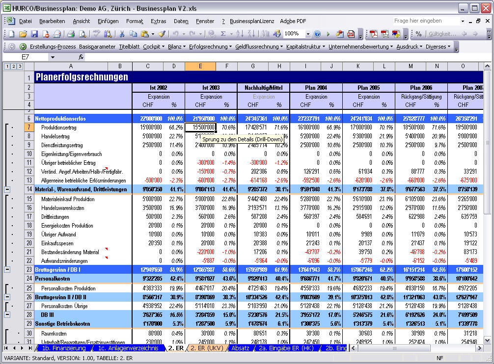Open Print Preview with the magnifier page icon
Viewport: 494px width, 364px height.
[x=82, y=34]
